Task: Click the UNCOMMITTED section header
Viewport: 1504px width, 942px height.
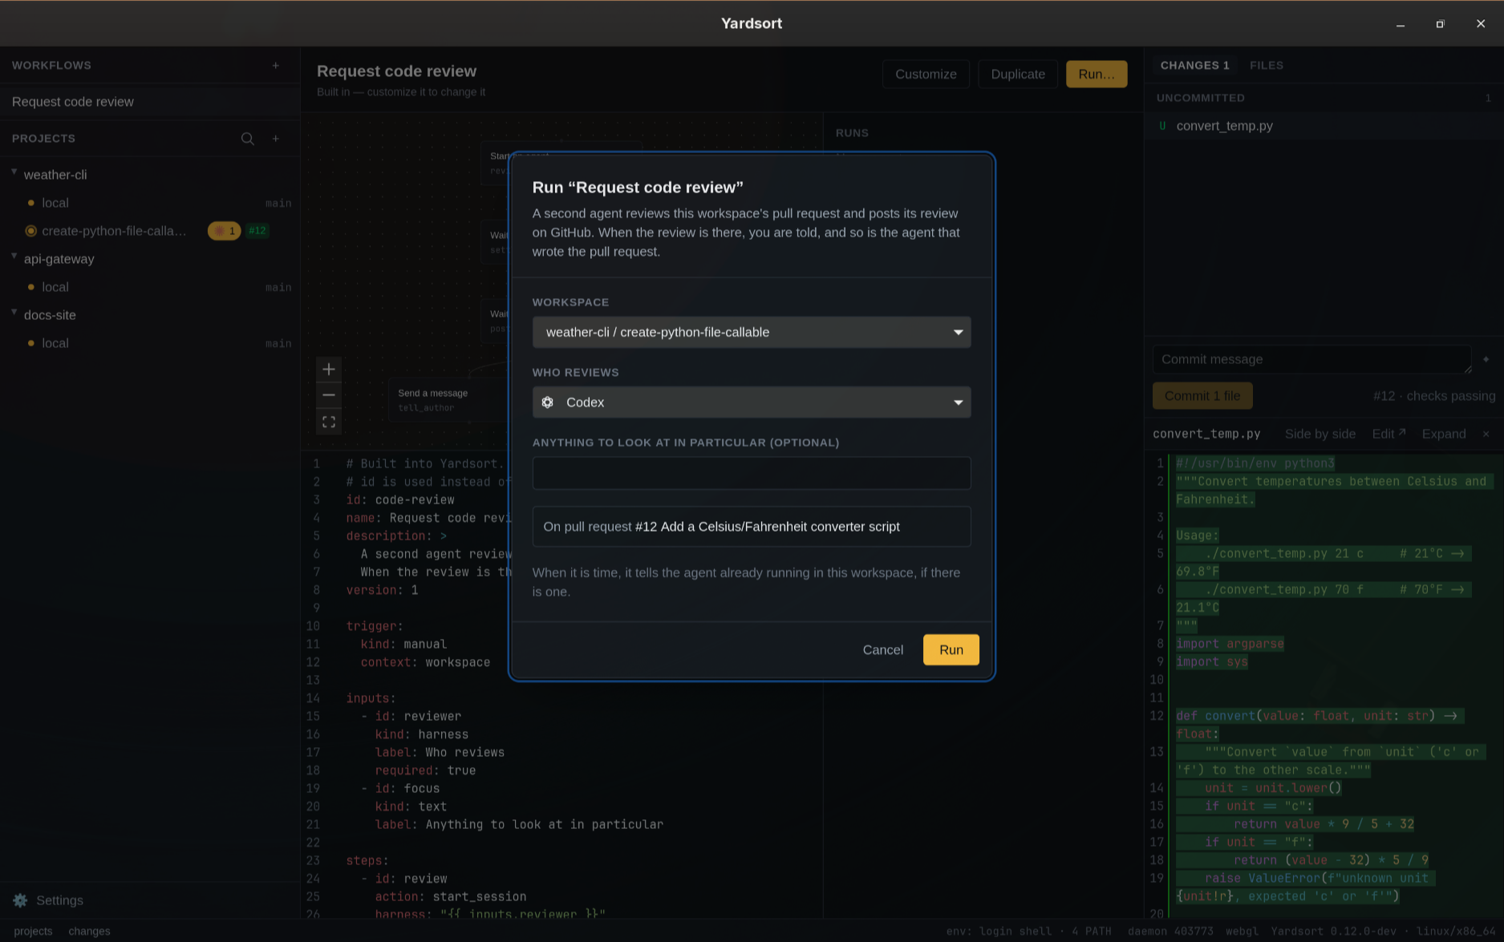Action: pyautogui.click(x=1201, y=98)
